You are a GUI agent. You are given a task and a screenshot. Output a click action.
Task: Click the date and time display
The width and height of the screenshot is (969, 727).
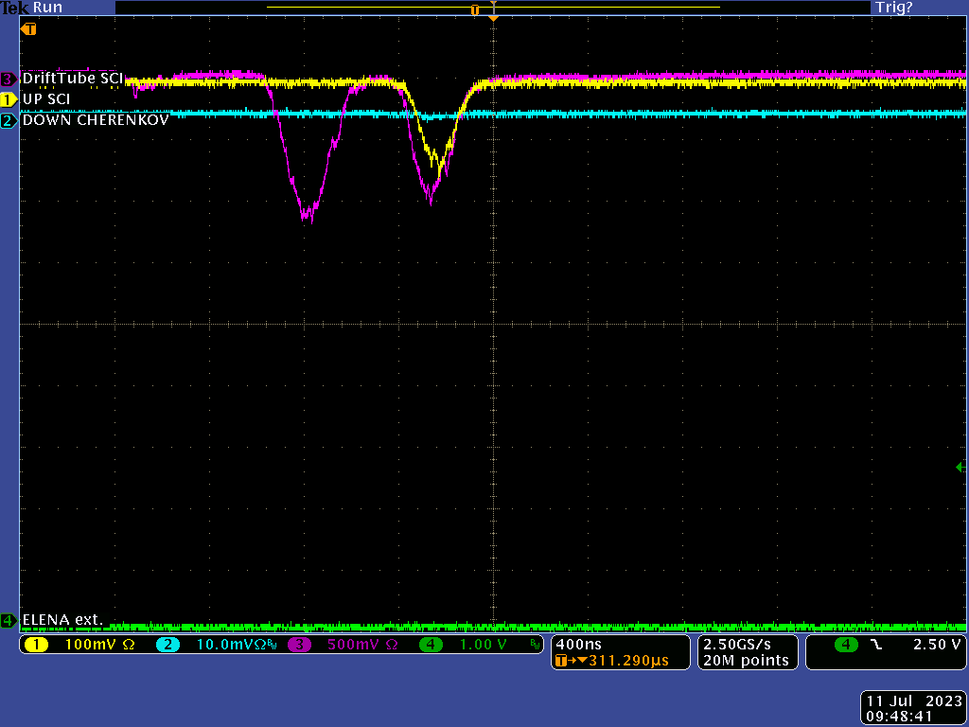914,709
